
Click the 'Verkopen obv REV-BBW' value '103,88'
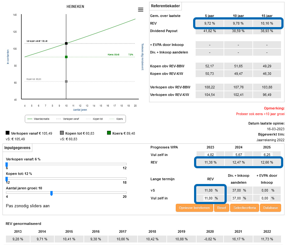click(267, 87)
